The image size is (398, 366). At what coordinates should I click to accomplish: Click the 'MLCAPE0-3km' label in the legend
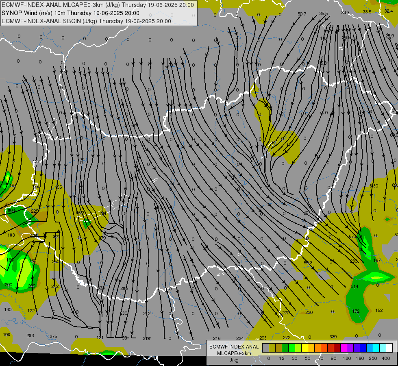(x=234, y=353)
